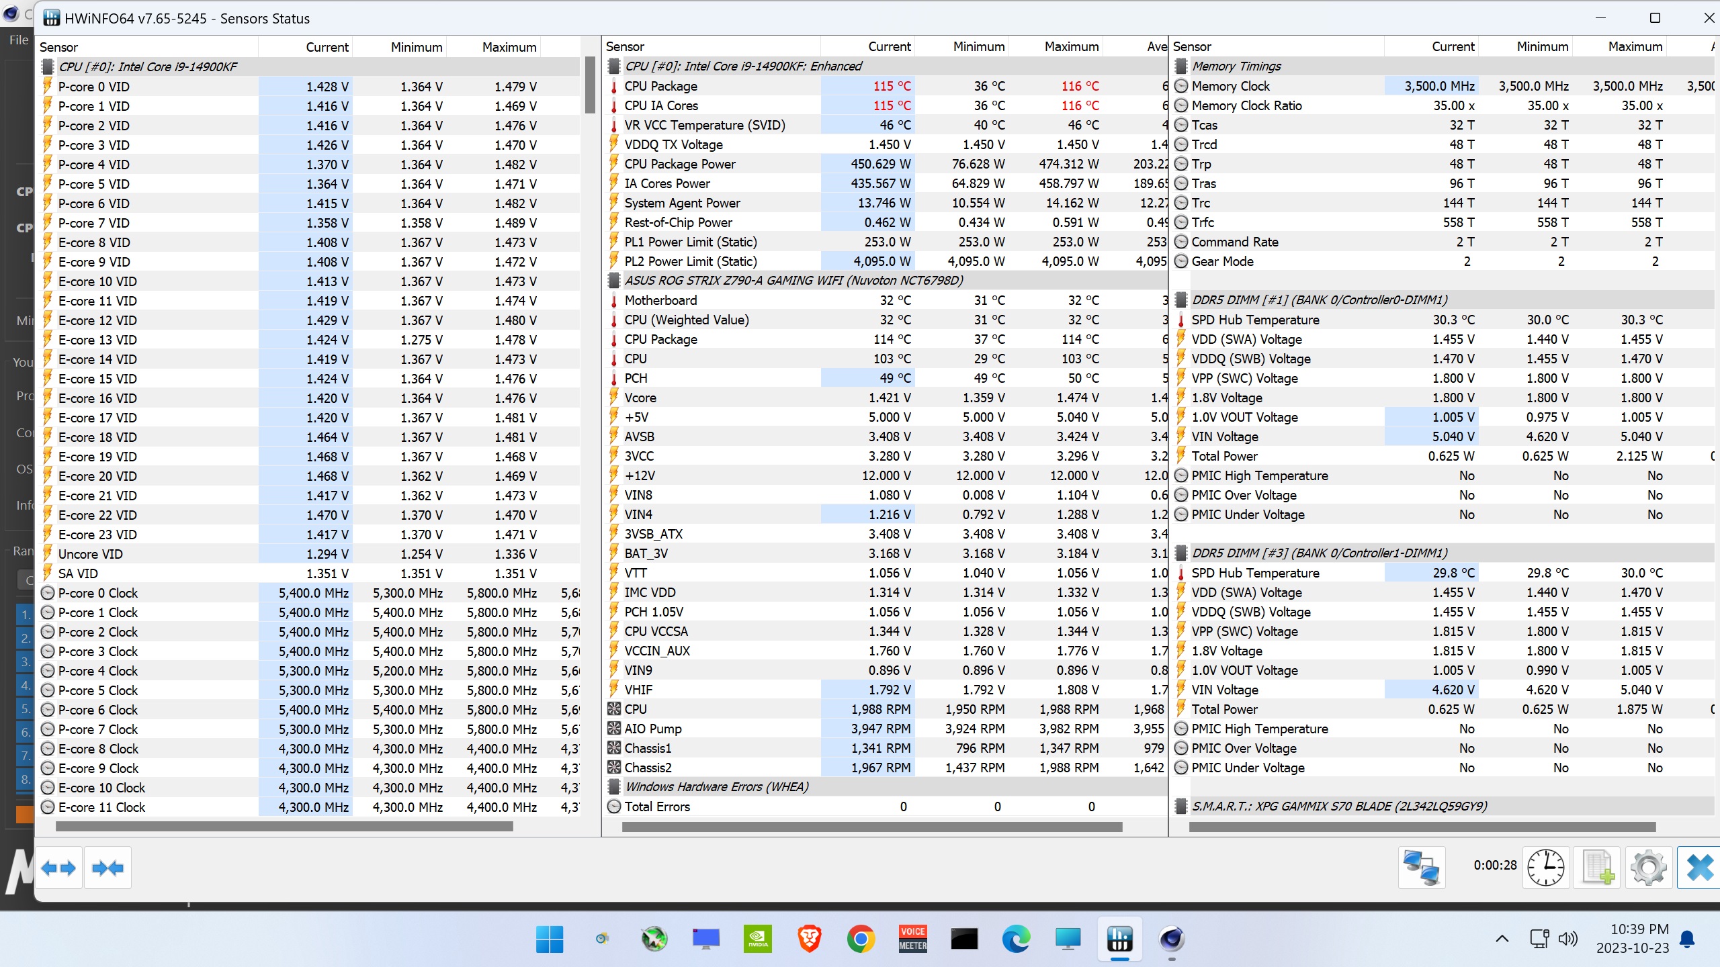The image size is (1720, 967).
Task: Open NVIDIA app in taskbar
Action: (x=758, y=939)
